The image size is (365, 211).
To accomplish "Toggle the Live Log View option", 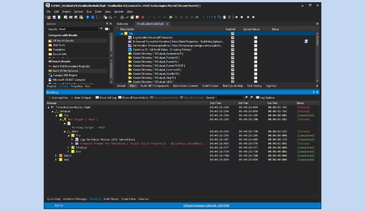I will coord(59,98).
